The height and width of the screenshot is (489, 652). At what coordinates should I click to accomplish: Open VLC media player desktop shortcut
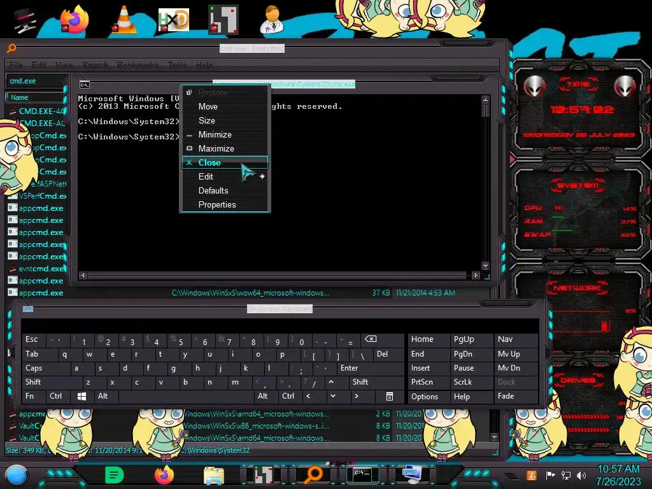point(124,20)
